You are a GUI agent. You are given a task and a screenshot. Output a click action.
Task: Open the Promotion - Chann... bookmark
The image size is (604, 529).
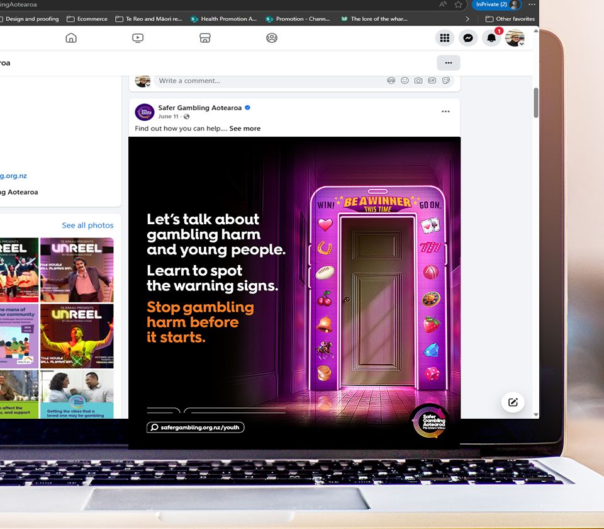point(298,19)
